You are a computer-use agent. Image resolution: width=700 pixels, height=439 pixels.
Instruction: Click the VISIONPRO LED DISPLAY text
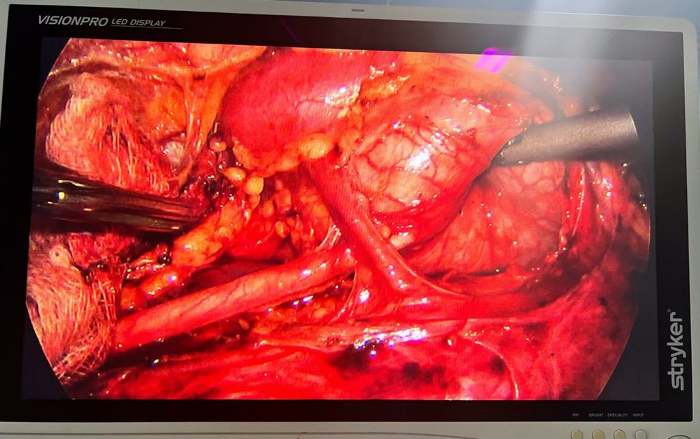point(102,21)
